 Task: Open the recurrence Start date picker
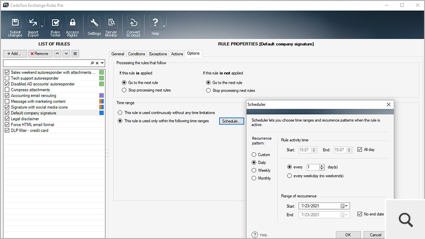344,206
